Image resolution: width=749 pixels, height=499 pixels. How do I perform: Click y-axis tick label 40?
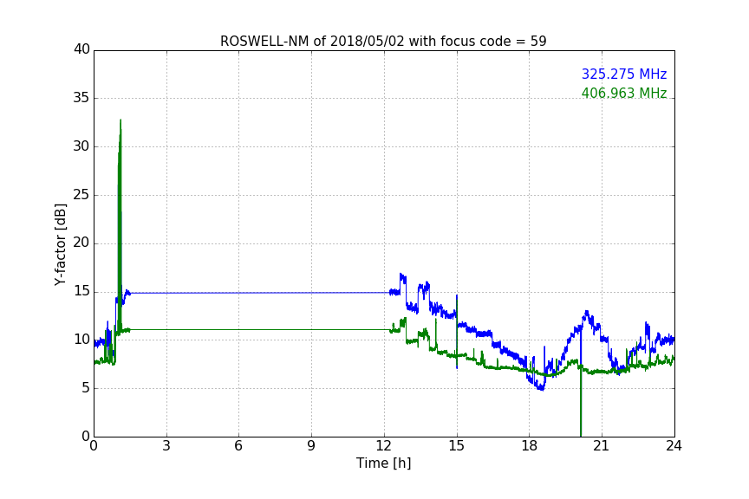pos(81,49)
